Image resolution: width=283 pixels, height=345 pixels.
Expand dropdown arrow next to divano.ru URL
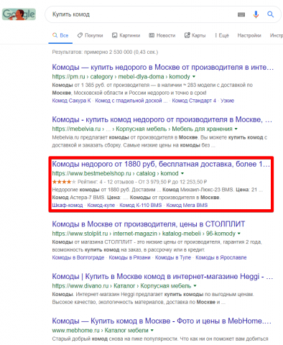[x=195, y=286]
